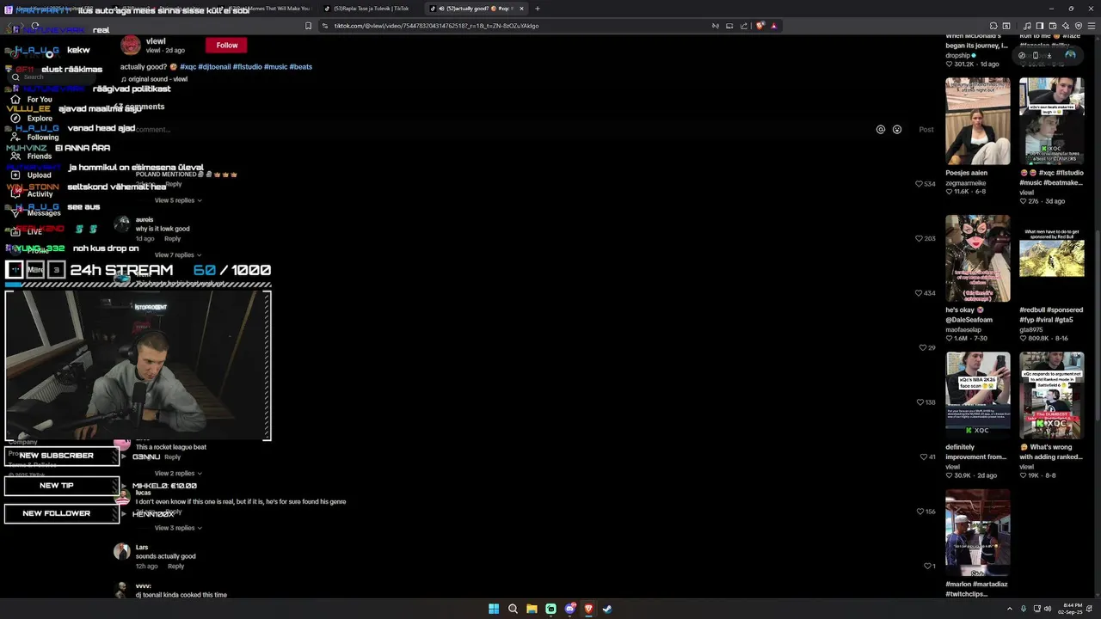Like the comment with 534 likes
This screenshot has width=1101, height=619.
click(x=920, y=184)
